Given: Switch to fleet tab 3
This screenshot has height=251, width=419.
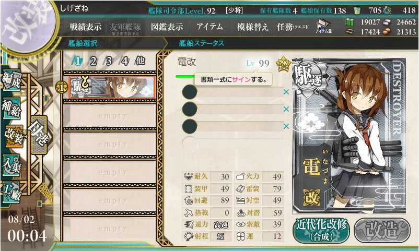Looking at the screenshot, I should (109, 61).
